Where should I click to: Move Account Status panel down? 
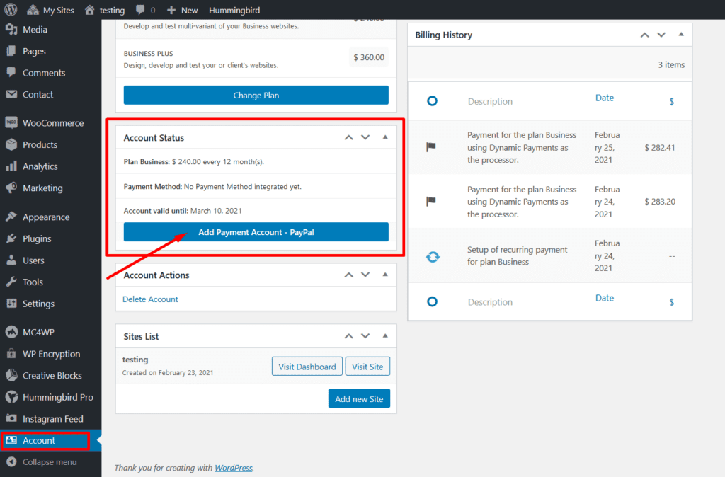point(365,137)
